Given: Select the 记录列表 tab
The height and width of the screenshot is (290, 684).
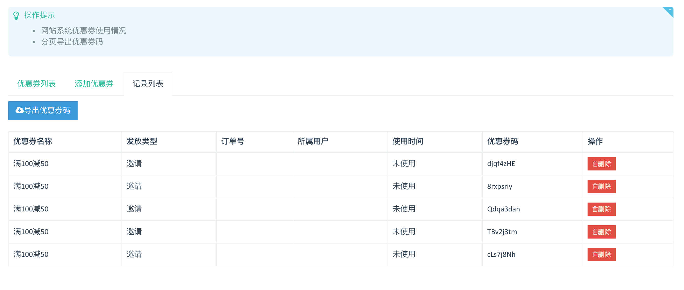Looking at the screenshot, I should (148, 84).
